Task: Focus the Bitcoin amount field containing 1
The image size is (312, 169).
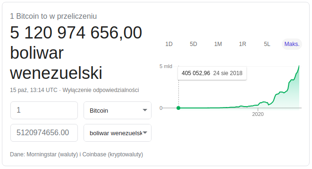Action: click(44, 110)
